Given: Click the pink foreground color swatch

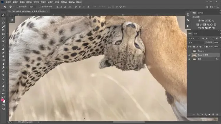Looking at the screenshot, I should coord(2,100).
